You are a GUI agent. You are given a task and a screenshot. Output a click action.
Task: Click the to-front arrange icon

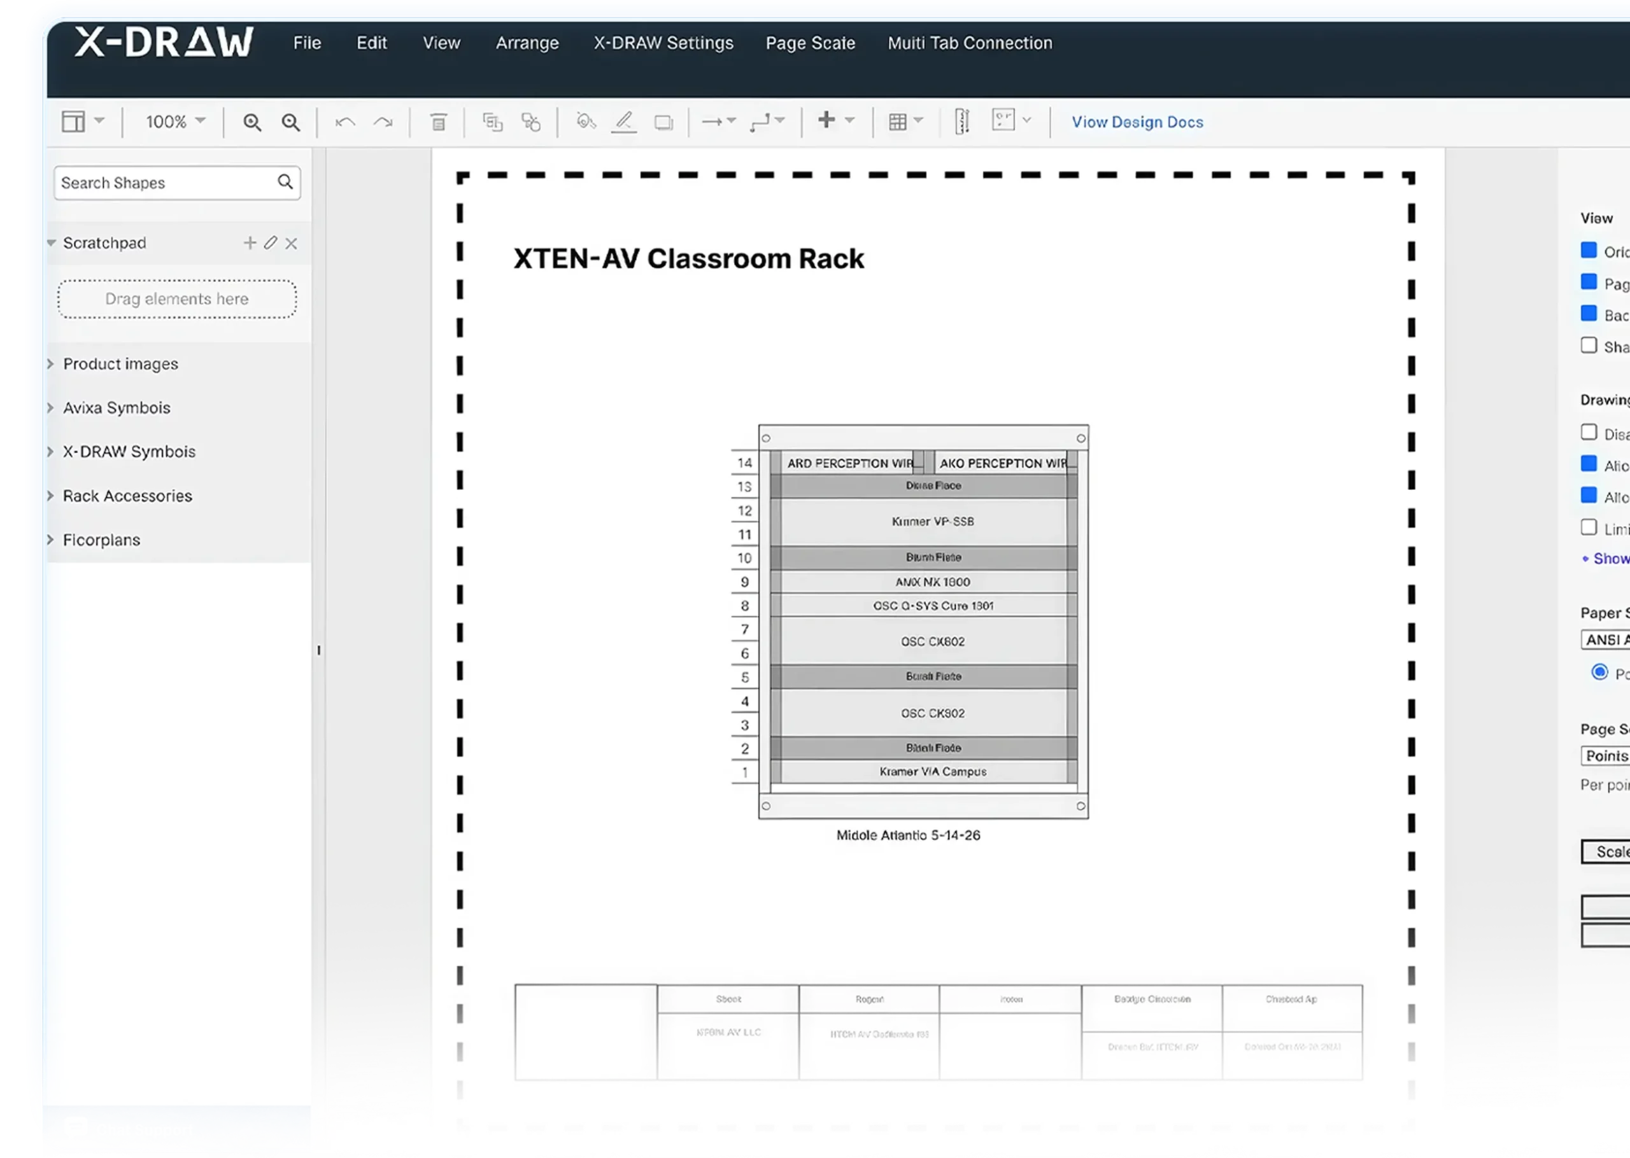coord(492,122)
